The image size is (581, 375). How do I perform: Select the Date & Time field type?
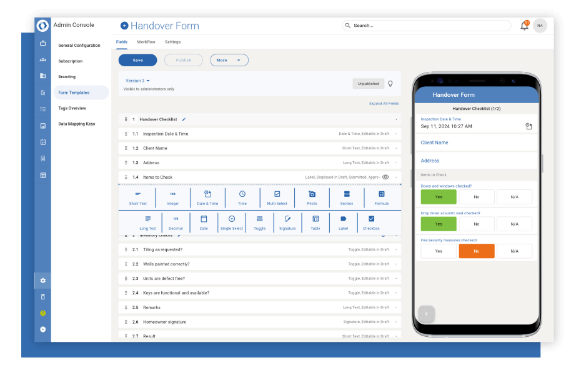point(207,197)
